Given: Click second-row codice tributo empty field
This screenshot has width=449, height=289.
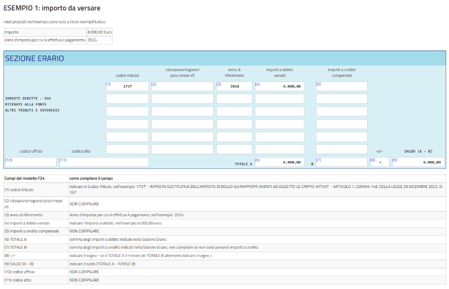Looking at the screenshot, I should click(127, 99).
